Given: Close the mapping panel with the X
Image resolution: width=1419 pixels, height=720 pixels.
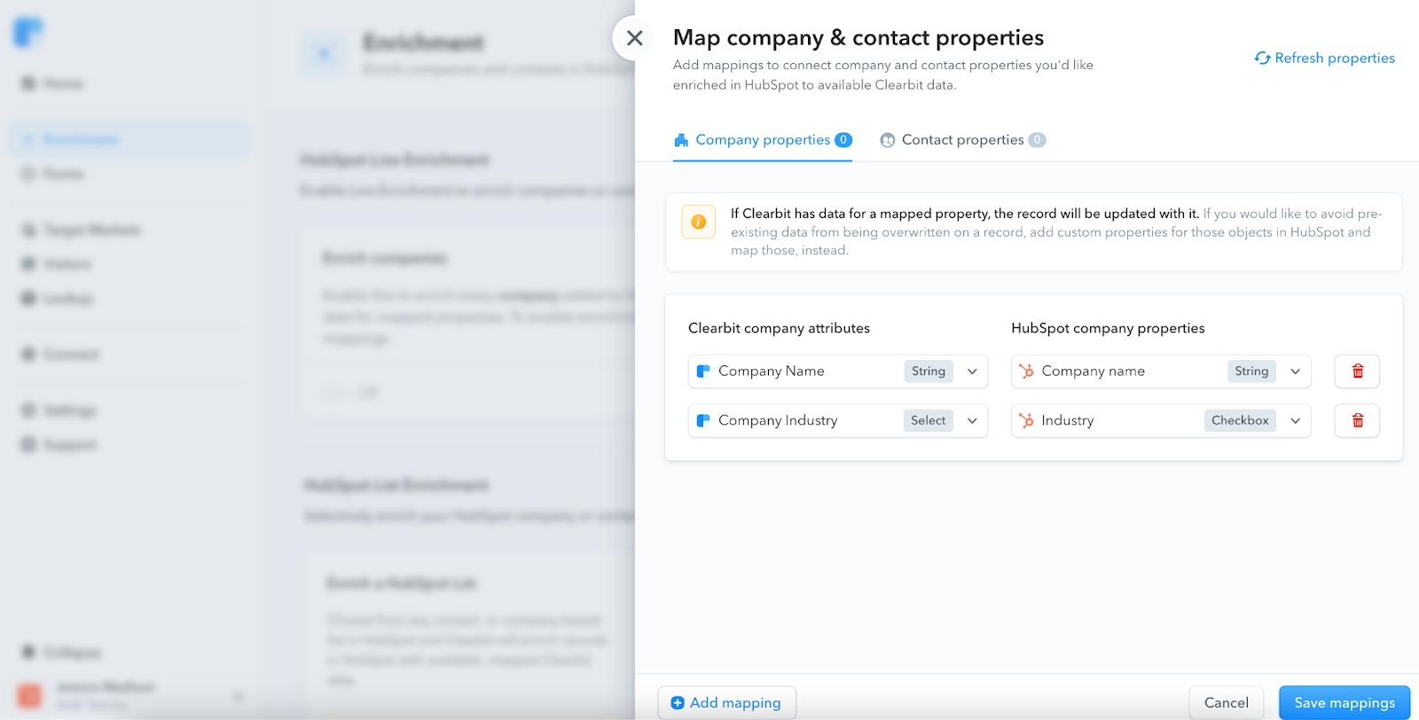Looking at the screenshot, I should (635, 38).
